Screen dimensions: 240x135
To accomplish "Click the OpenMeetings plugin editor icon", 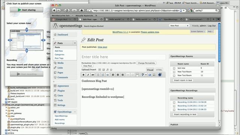I will [x=160, y=75].
